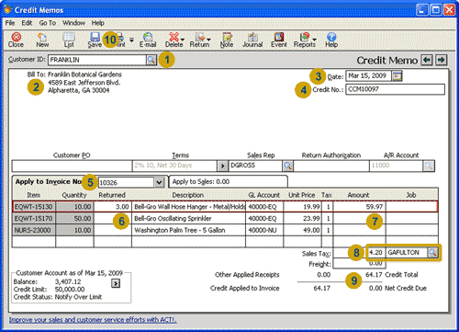Click the Freight amount field

point(359,264)
